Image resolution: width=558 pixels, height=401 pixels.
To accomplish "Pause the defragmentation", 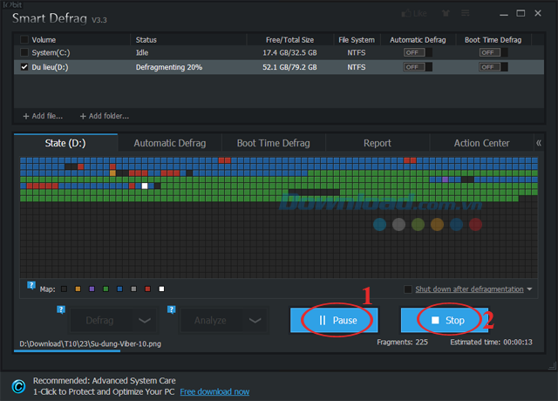I will pos(337,320).
